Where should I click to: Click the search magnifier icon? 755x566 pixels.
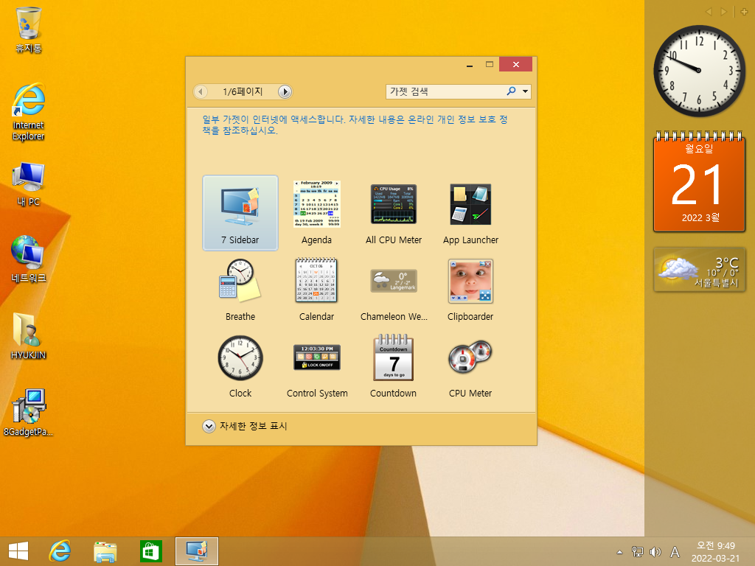(512, 91)
